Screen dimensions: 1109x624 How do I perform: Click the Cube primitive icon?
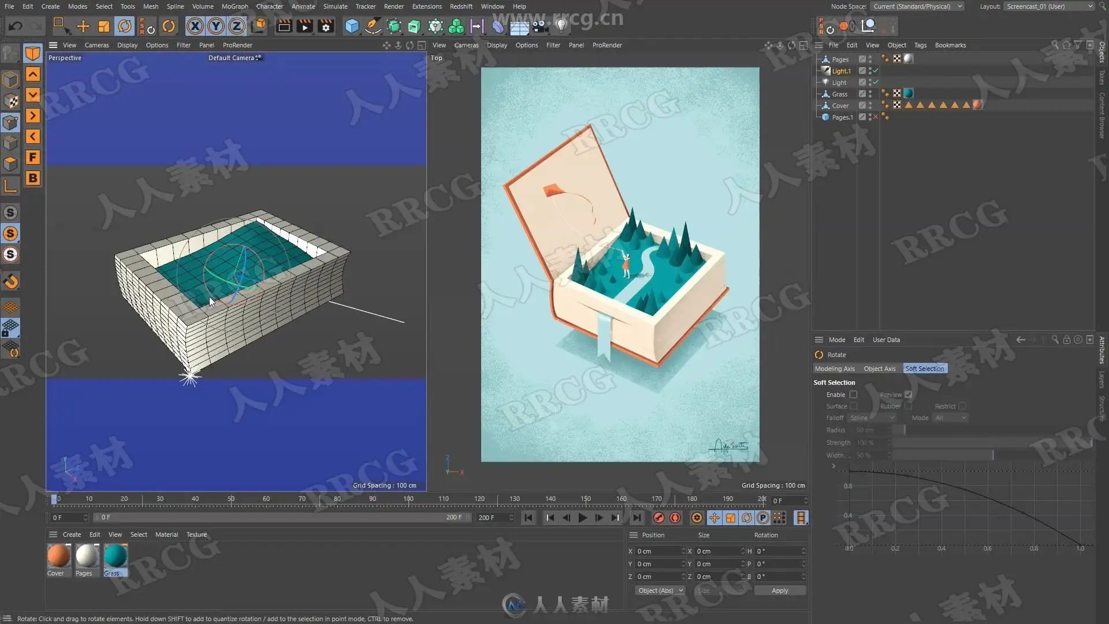(352, 26)
